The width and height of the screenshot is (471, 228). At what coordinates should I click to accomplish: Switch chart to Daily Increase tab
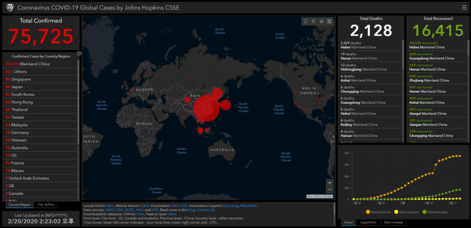tap(393, 222)
